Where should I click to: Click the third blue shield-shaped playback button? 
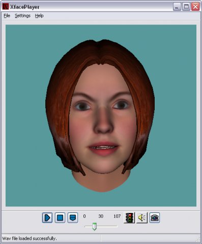click(x=73, y=218)
